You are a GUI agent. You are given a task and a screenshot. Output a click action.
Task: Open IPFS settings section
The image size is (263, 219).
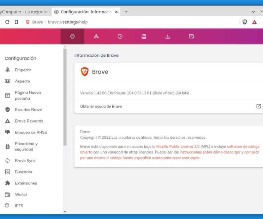click(19, 206)
